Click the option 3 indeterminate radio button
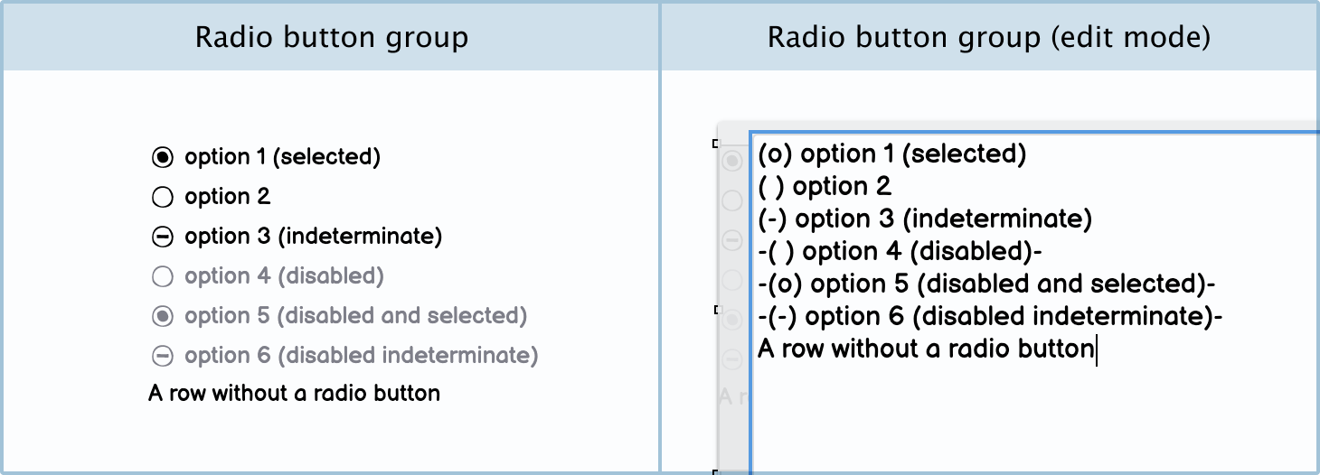This screenshot has height=475, width=1320. [x=162, y=237]
